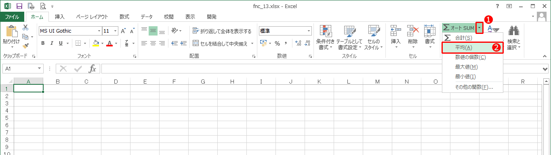The image size is (551, 155).
Task: Switch to the ページ レイアウト tab
Action: [x=92, y=17]
